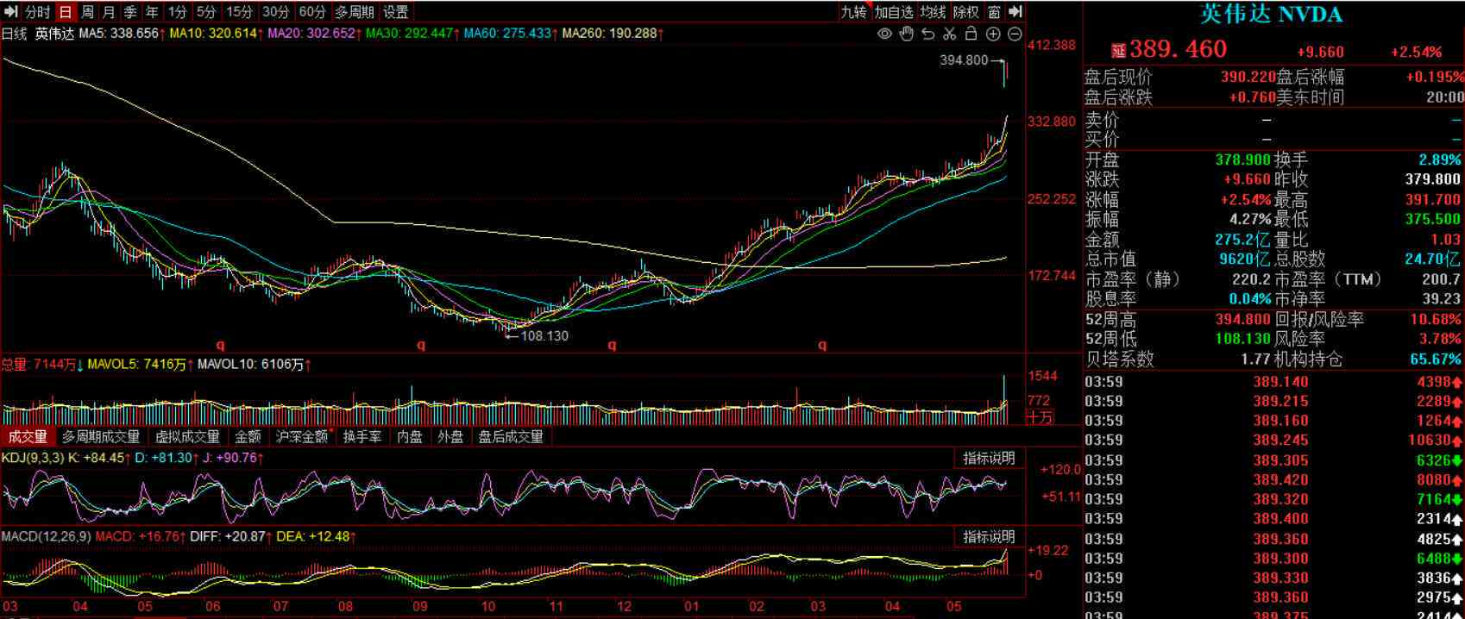Select the 月 monthly period tab

tap(109, 12)
